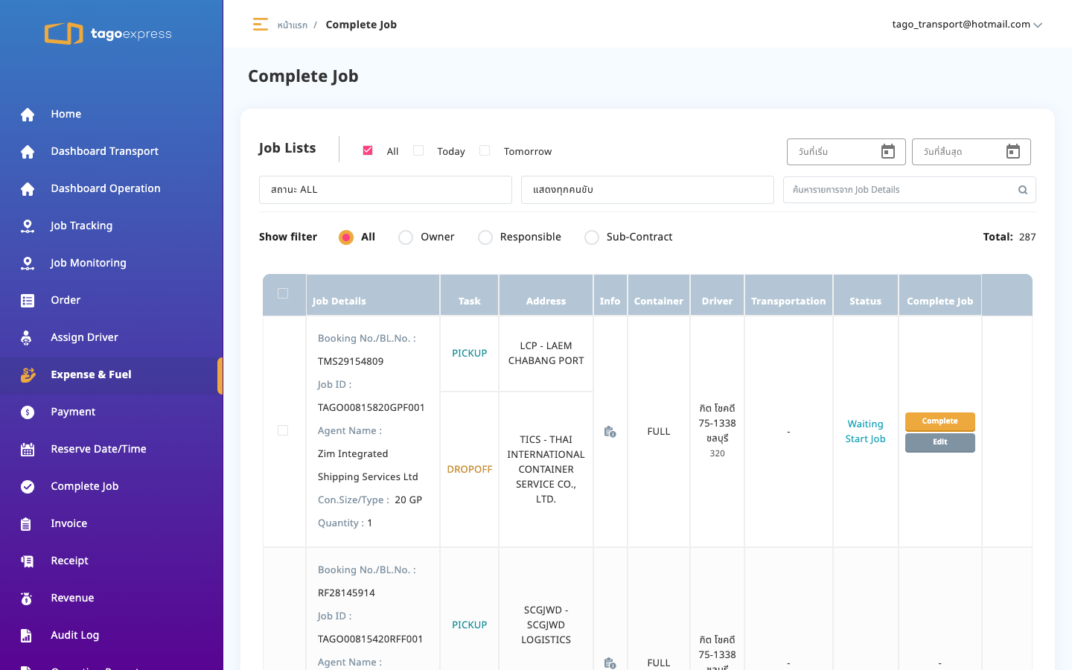The image size is (1072, 670).
Task: Click the Job Details search field
Action: (909, 190)
